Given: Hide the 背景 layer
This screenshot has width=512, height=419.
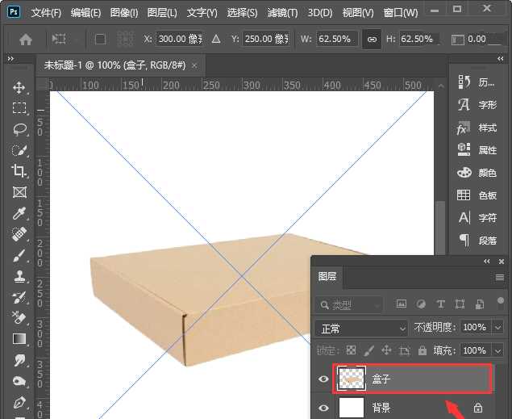Looking at the screenshot, I should pos(323,409).
